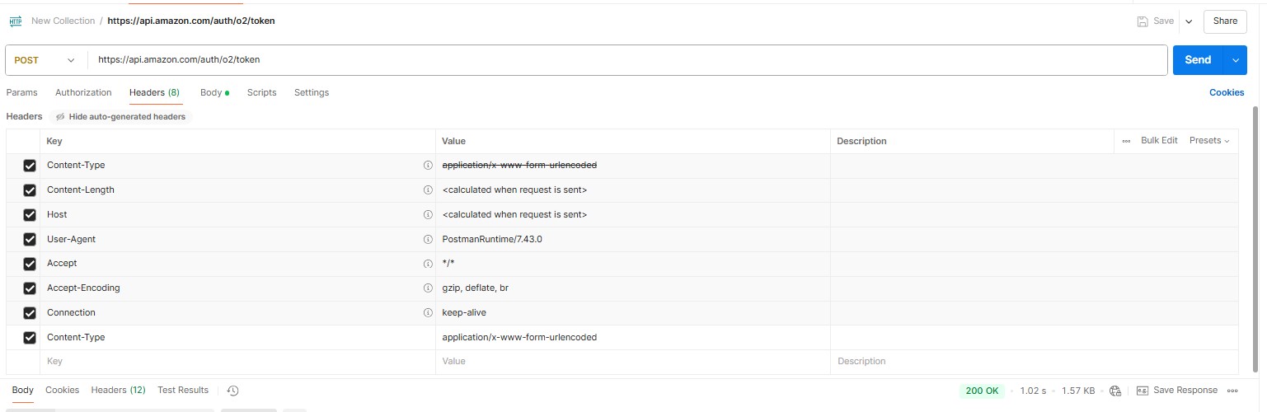Open New Collection breadcrumb link
Viewport: 1267px width, 412px height.
pyautogui.click(x=63, y=21)
